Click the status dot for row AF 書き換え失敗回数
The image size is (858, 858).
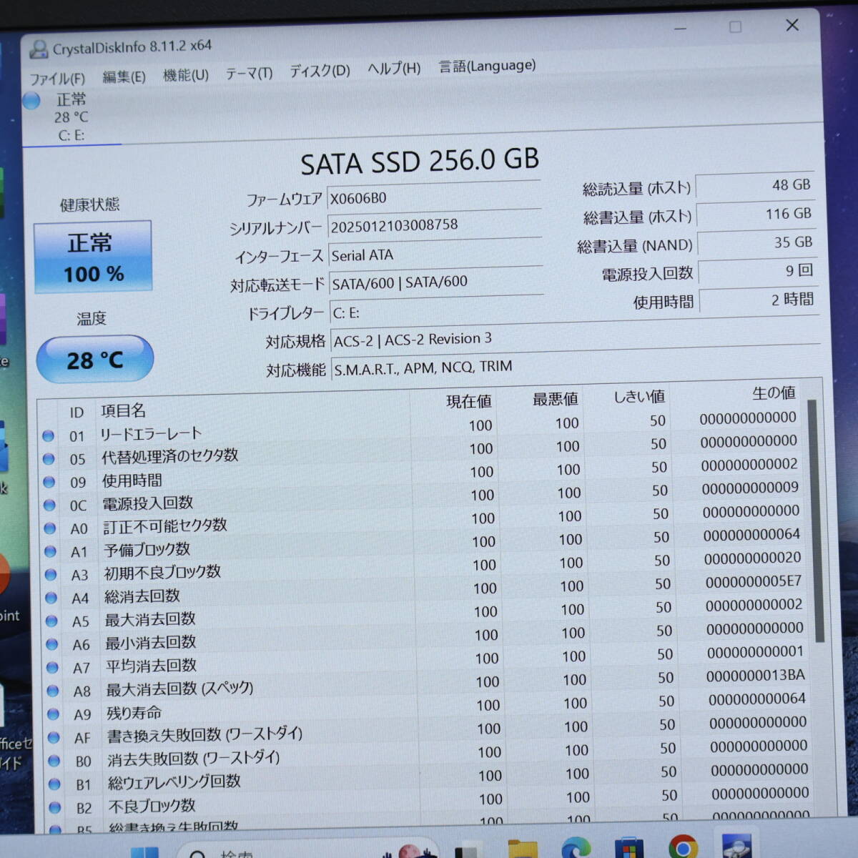point(53,737)
